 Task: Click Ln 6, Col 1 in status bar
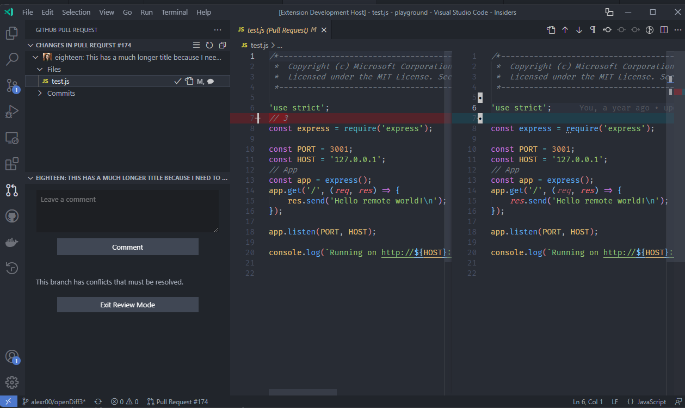(588, 402)
